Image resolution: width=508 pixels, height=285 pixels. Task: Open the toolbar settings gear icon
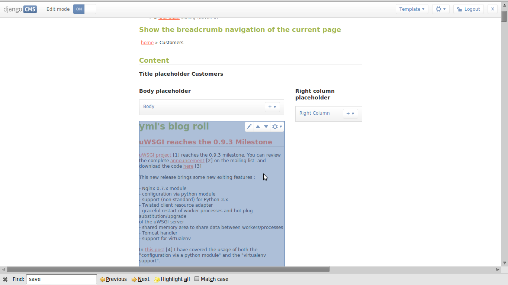[439, 9]
